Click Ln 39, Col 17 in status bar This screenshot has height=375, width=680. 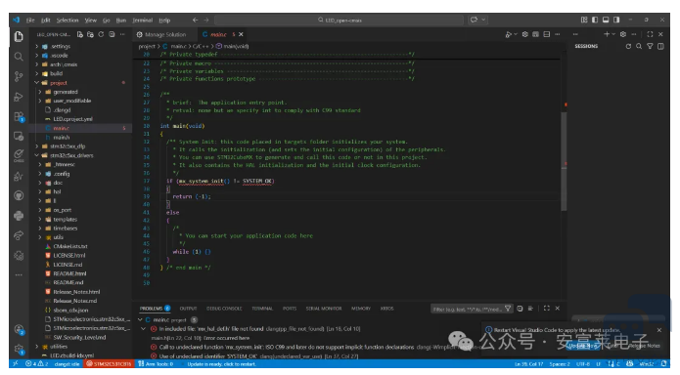tap(528, 364)
